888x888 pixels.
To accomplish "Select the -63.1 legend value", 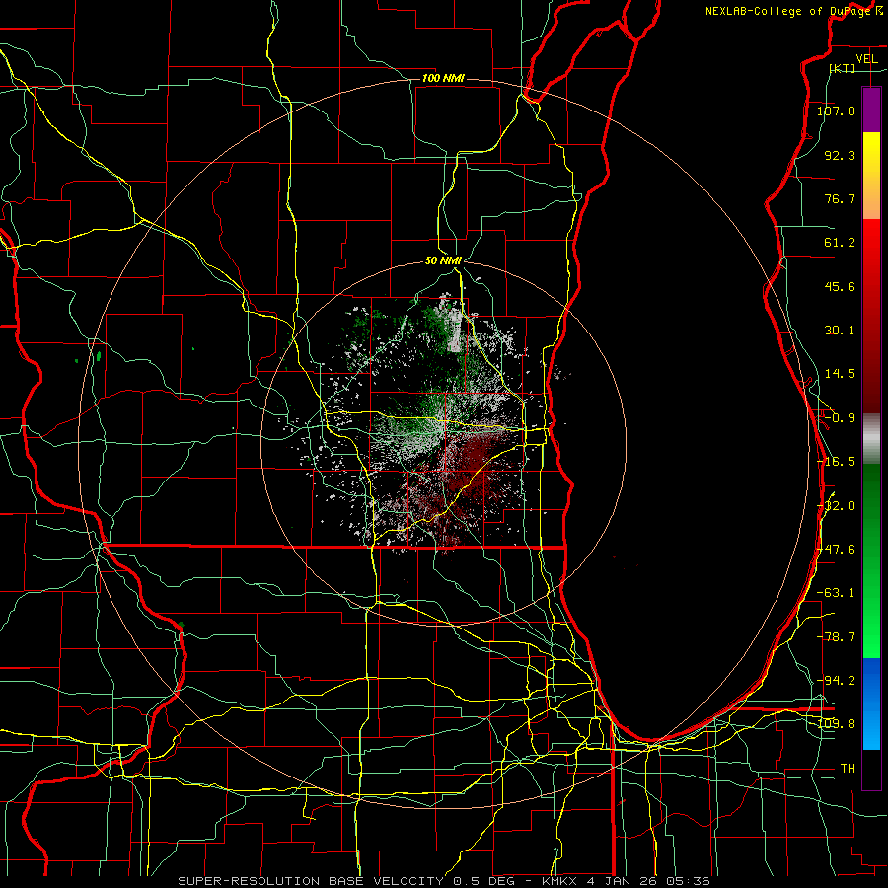I will pyautogui.click(x=836, y=593).
